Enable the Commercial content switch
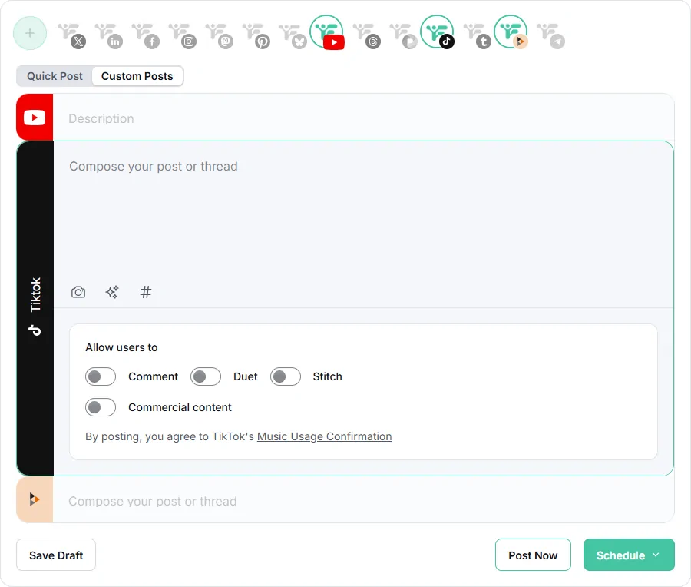 [101, 407]
